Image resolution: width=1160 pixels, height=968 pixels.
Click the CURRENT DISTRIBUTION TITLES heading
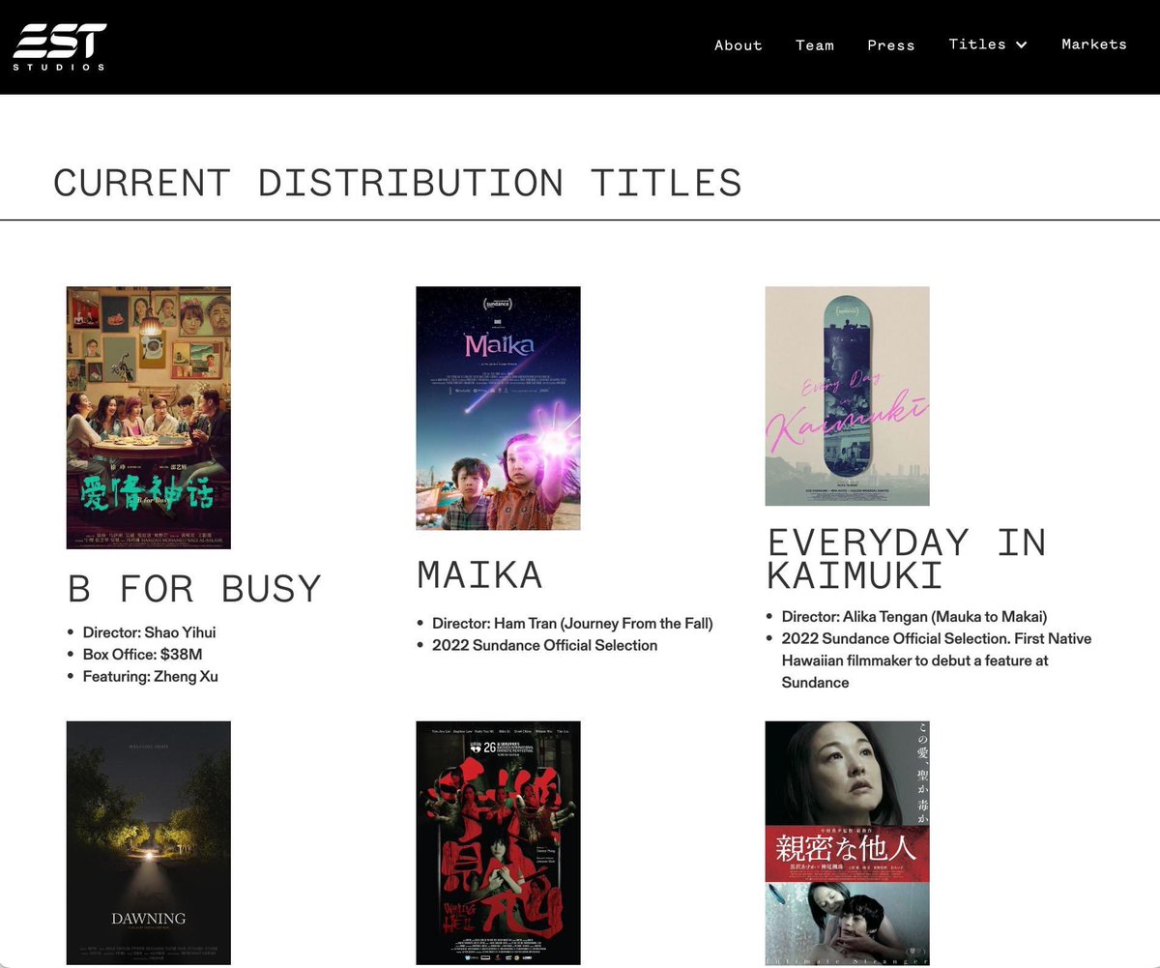pos(398,182)
